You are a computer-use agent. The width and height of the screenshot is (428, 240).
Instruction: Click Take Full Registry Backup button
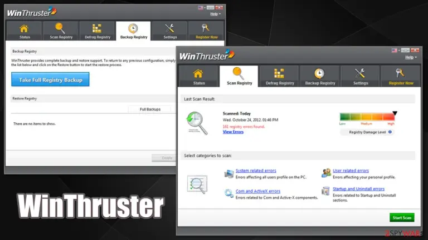pyautogui.click(x=50, y=79)
